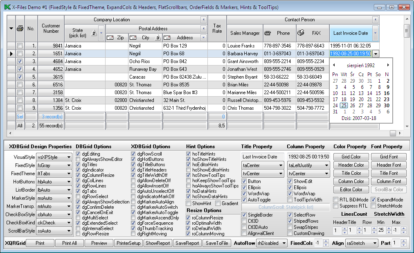Click the Customer Number column header
Viewport: 414px width, 253px height.
coord(51,28)
